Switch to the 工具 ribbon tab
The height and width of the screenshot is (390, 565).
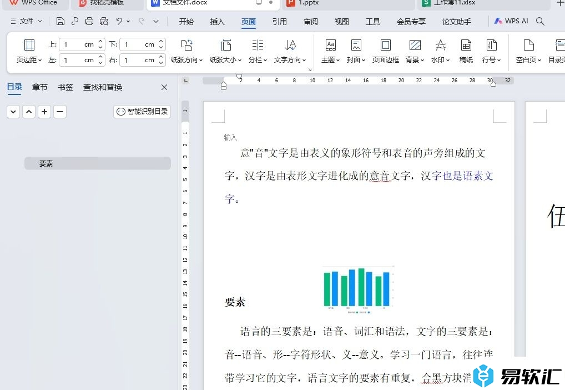click(372, 22)
